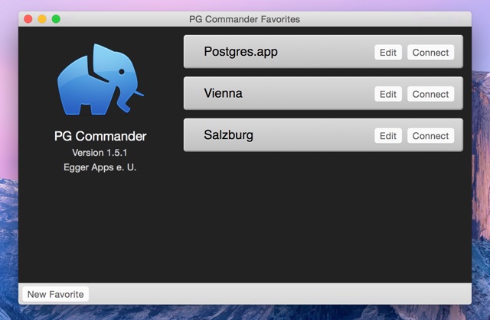Click the PG Commander Favorites window title

point(244,19)
